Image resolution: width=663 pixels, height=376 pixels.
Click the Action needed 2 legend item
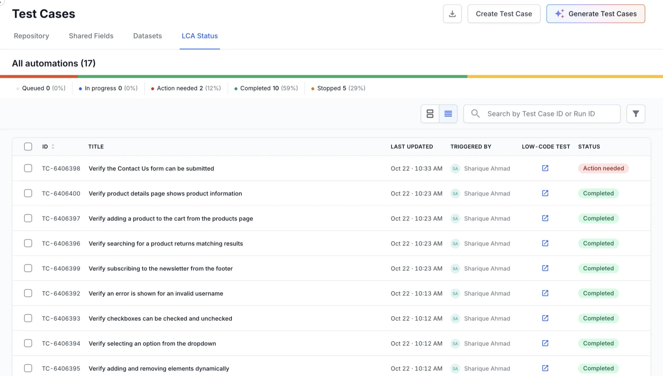(x=186, y=88)
